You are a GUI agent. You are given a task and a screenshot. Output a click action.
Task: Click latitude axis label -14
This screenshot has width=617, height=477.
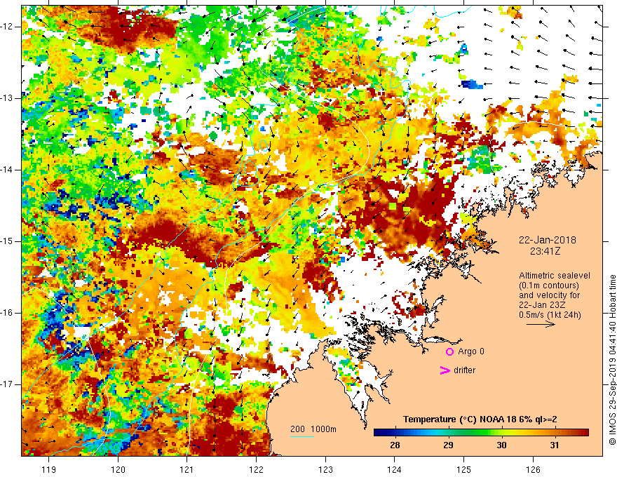8,170
